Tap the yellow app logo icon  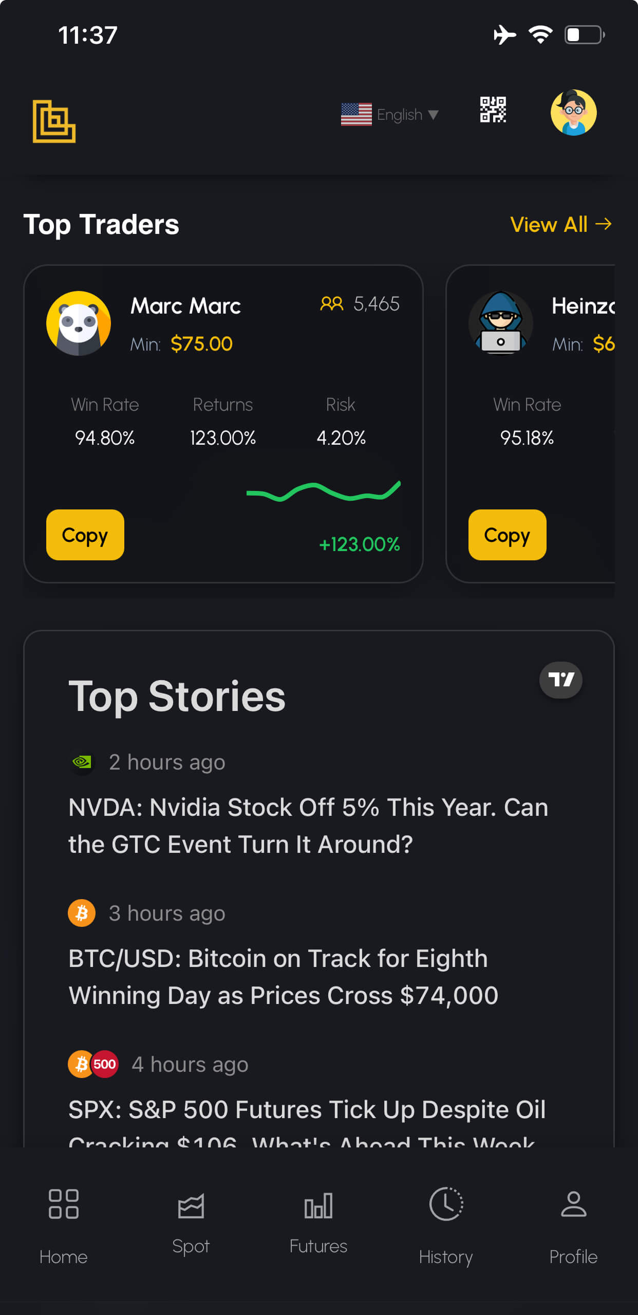click(x=54, y=121)
